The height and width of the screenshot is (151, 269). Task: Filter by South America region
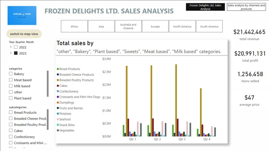209,26
